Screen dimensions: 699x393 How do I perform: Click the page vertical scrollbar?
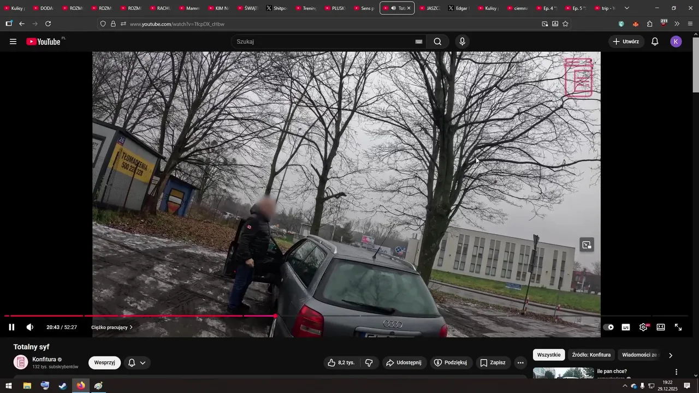click(x=696, y=65)
